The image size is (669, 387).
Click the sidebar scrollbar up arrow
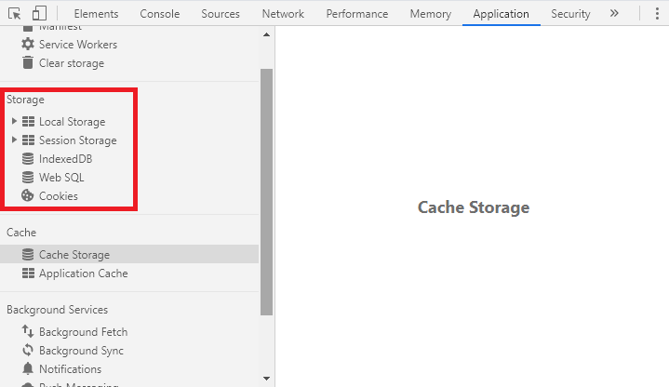coord(267,34)
